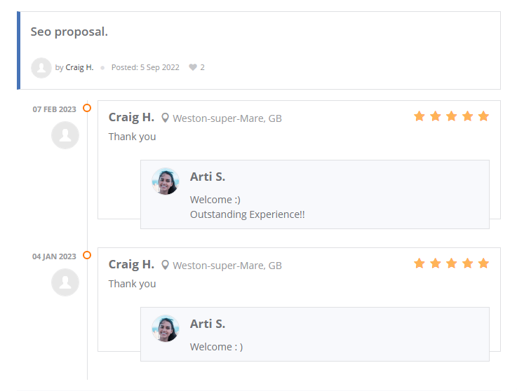Click reviewer avatar beside 04 Jan review

pos(65,282)
